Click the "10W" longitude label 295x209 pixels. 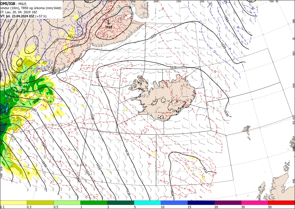coord(202,1)
